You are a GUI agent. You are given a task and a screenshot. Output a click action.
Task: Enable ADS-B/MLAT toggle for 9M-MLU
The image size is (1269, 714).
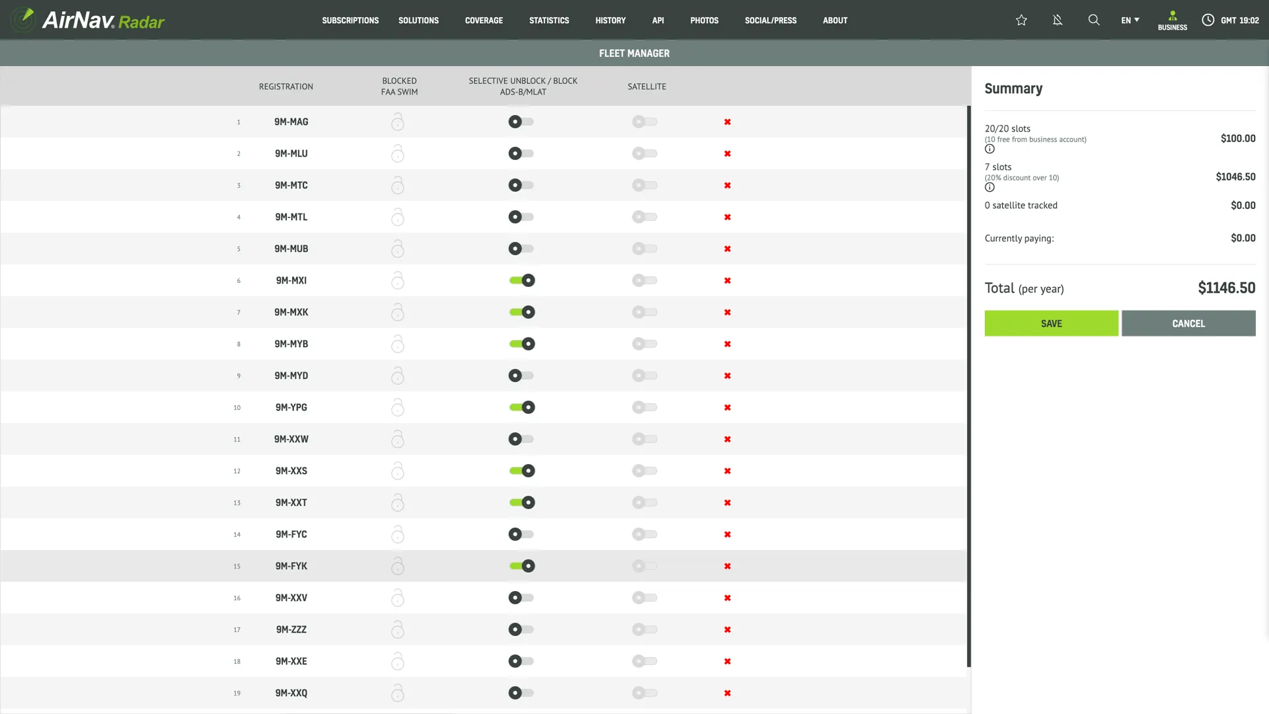tap(521, 153)
